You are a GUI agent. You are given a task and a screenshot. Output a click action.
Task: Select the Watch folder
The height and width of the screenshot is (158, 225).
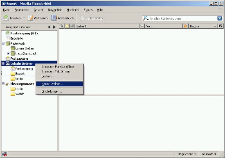pyautogui.click(x=20, y=94)
